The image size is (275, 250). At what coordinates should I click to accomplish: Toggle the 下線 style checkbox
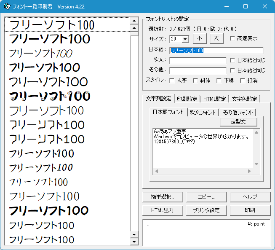tap(219, 81)
